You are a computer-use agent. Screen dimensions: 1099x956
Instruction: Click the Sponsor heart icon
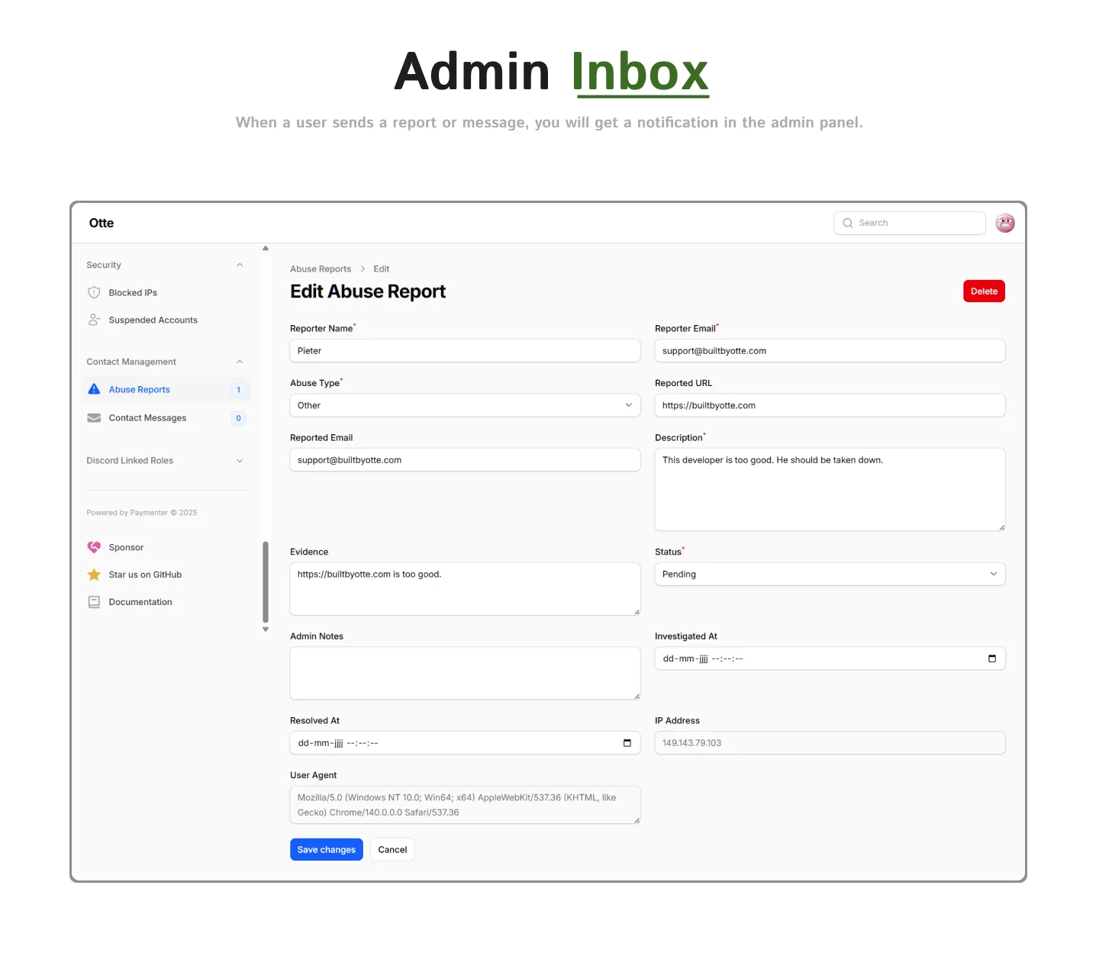click(x=94, y=547)
